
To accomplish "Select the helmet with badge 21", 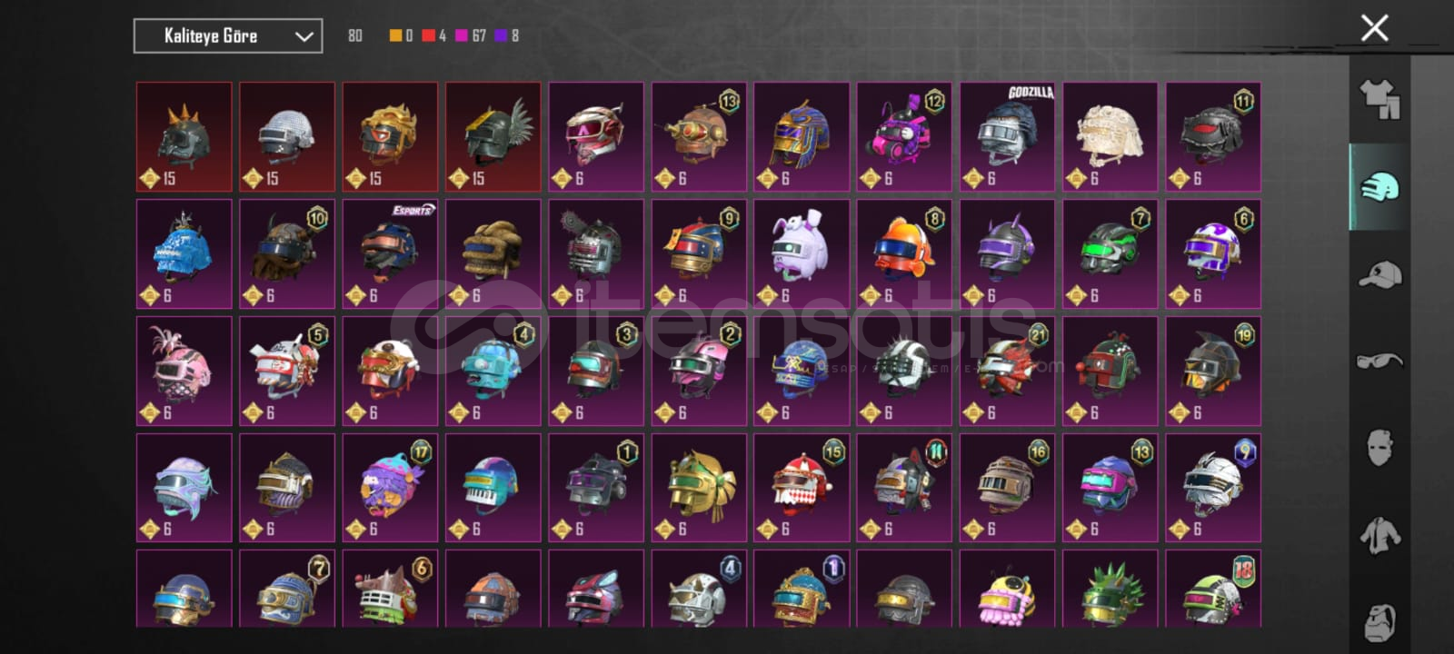I will click(x=1007, y=372).
